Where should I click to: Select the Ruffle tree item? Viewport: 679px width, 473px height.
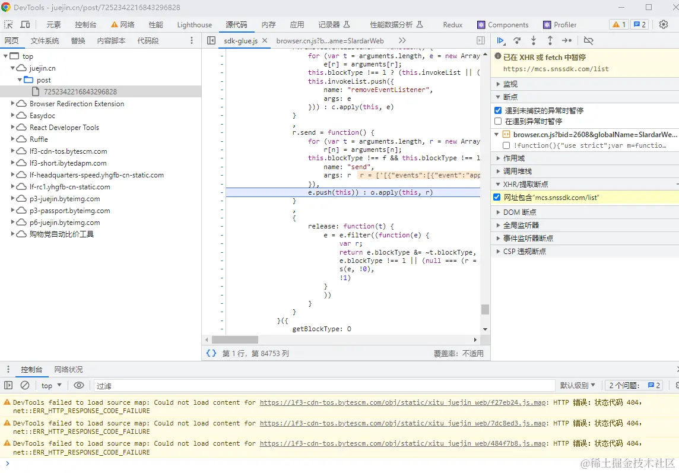pyautogui.click(x=39, y=139)
